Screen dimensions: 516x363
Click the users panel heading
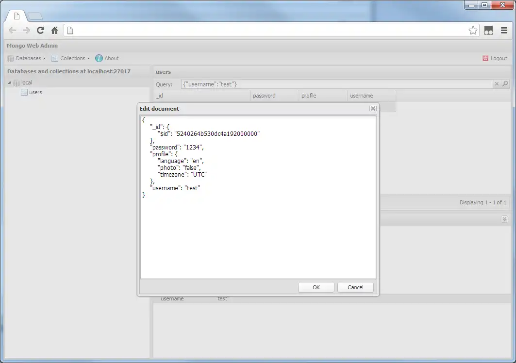[163, 72]
